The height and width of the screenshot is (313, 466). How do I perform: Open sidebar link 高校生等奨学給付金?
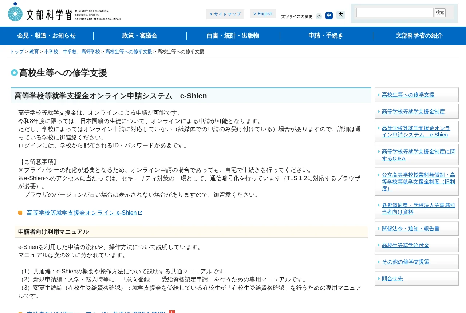point(406,245)
